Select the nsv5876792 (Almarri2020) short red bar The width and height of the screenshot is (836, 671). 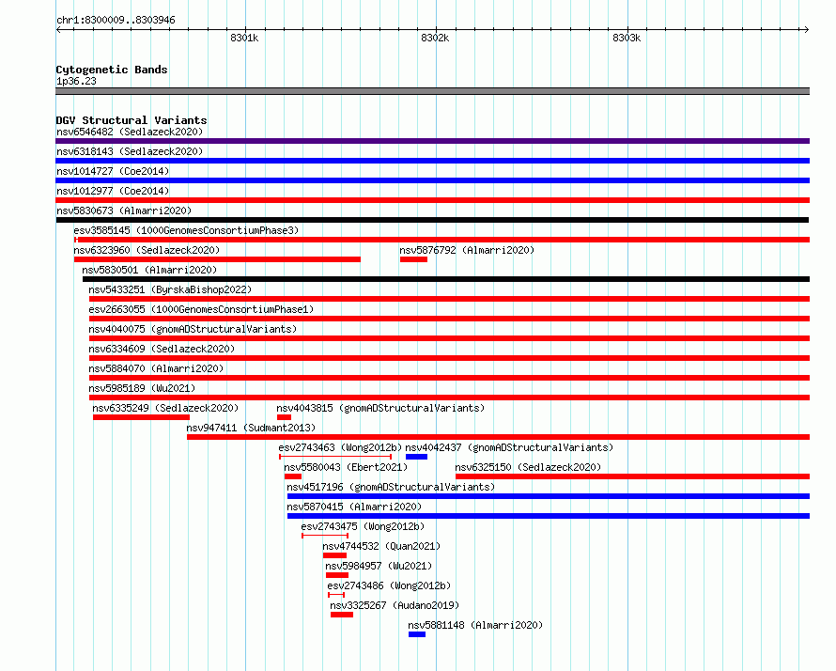[413, 259]
